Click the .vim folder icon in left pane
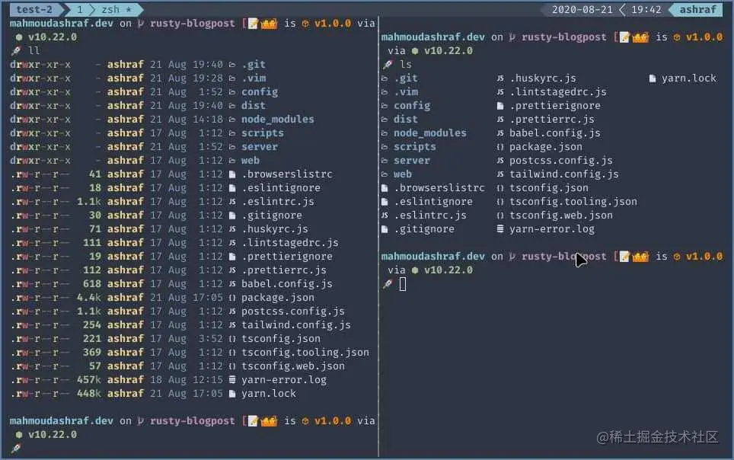 point(232,78)
